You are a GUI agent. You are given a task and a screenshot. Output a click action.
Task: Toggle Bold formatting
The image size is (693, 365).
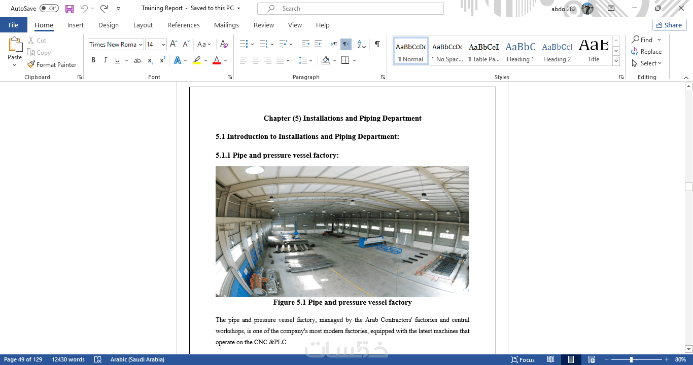coord(93,60)
